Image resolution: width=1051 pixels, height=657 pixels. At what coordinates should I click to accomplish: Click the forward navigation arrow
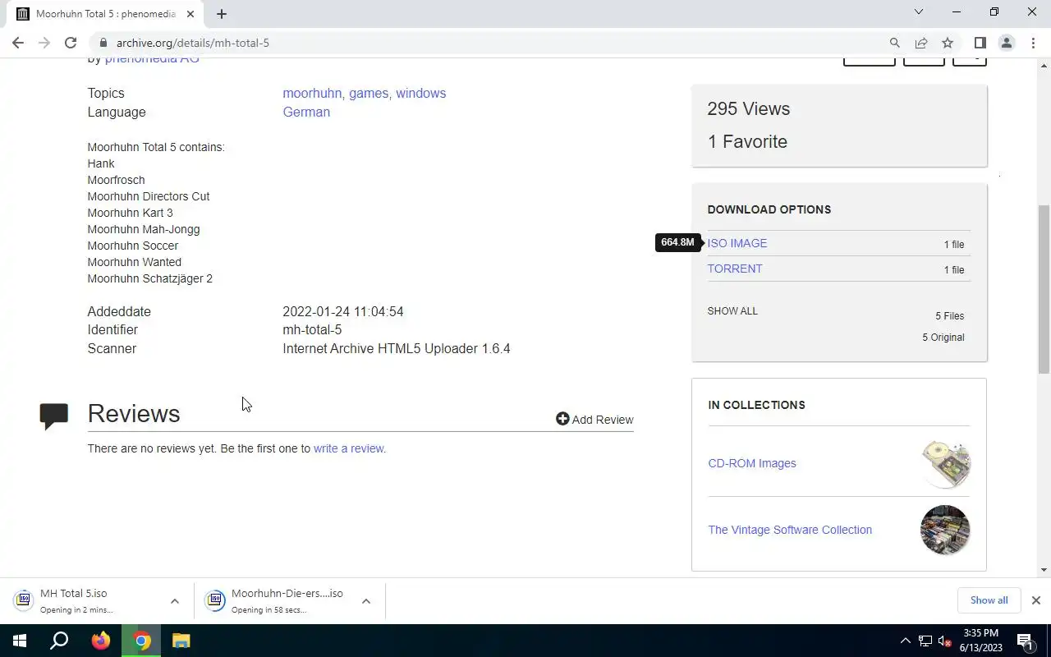click(x=44, y=43)
